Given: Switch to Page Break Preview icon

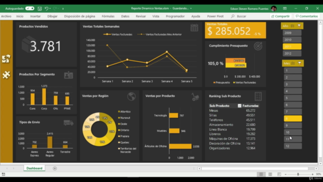Looking at the screenshot, I should 279,174.
